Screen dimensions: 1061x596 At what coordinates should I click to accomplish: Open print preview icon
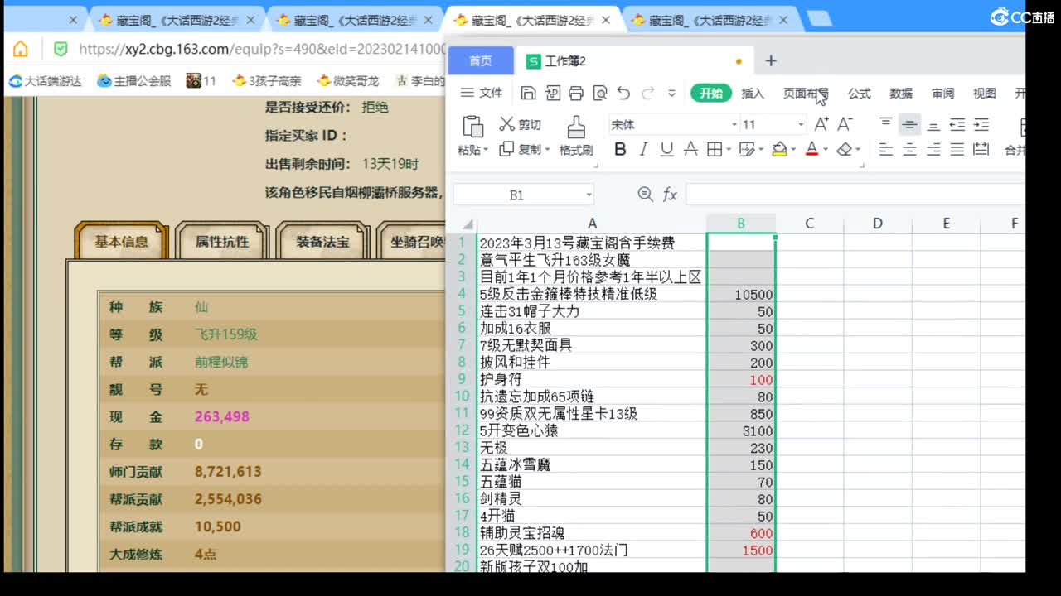pyautogui.click(x=600, y=94)
